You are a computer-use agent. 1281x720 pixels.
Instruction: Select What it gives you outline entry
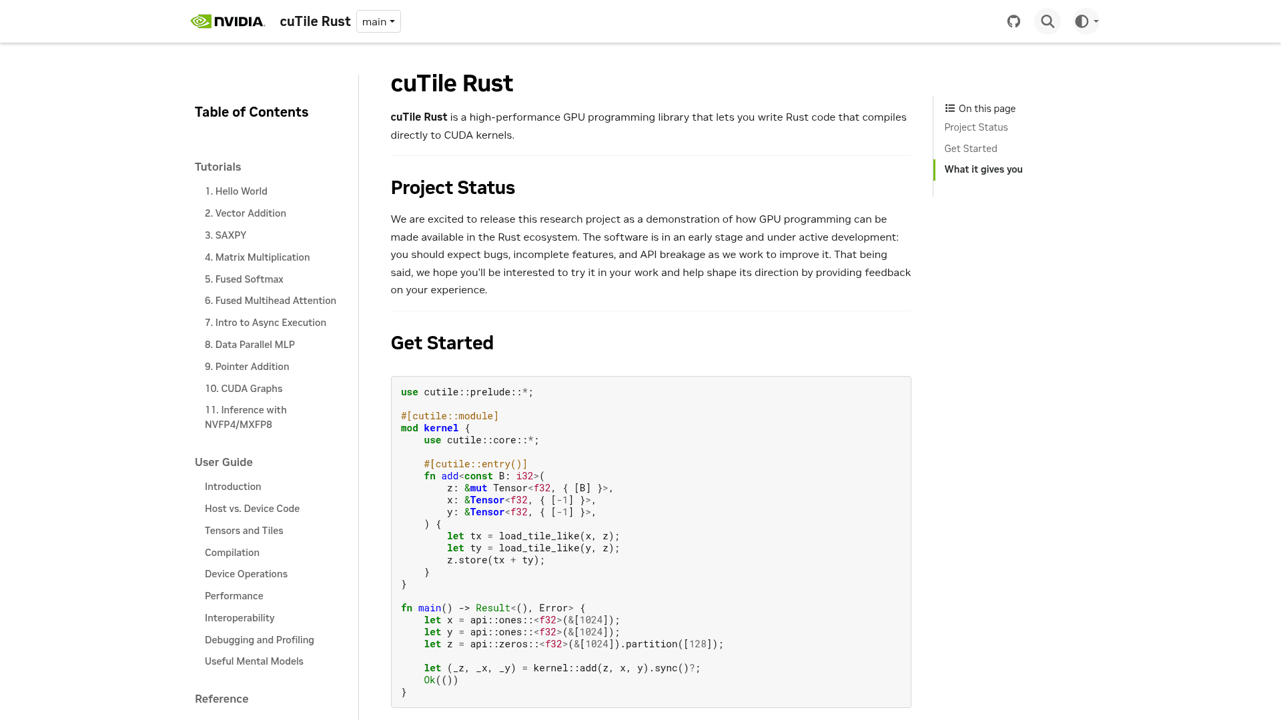(x=983, y=169)
